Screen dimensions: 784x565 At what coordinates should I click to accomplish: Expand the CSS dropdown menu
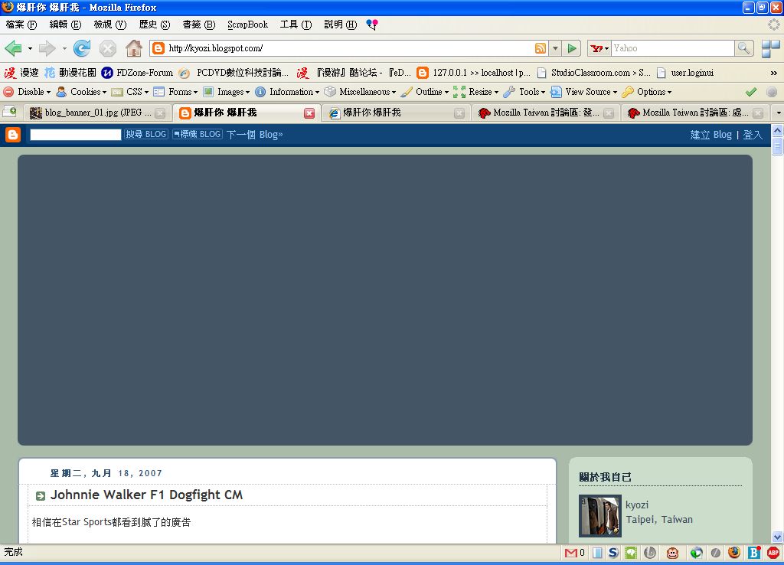point(130,92)
